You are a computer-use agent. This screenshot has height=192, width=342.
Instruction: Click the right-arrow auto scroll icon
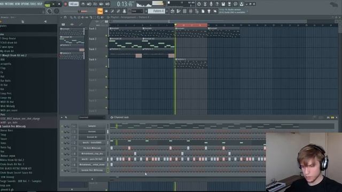pos(106,11)
